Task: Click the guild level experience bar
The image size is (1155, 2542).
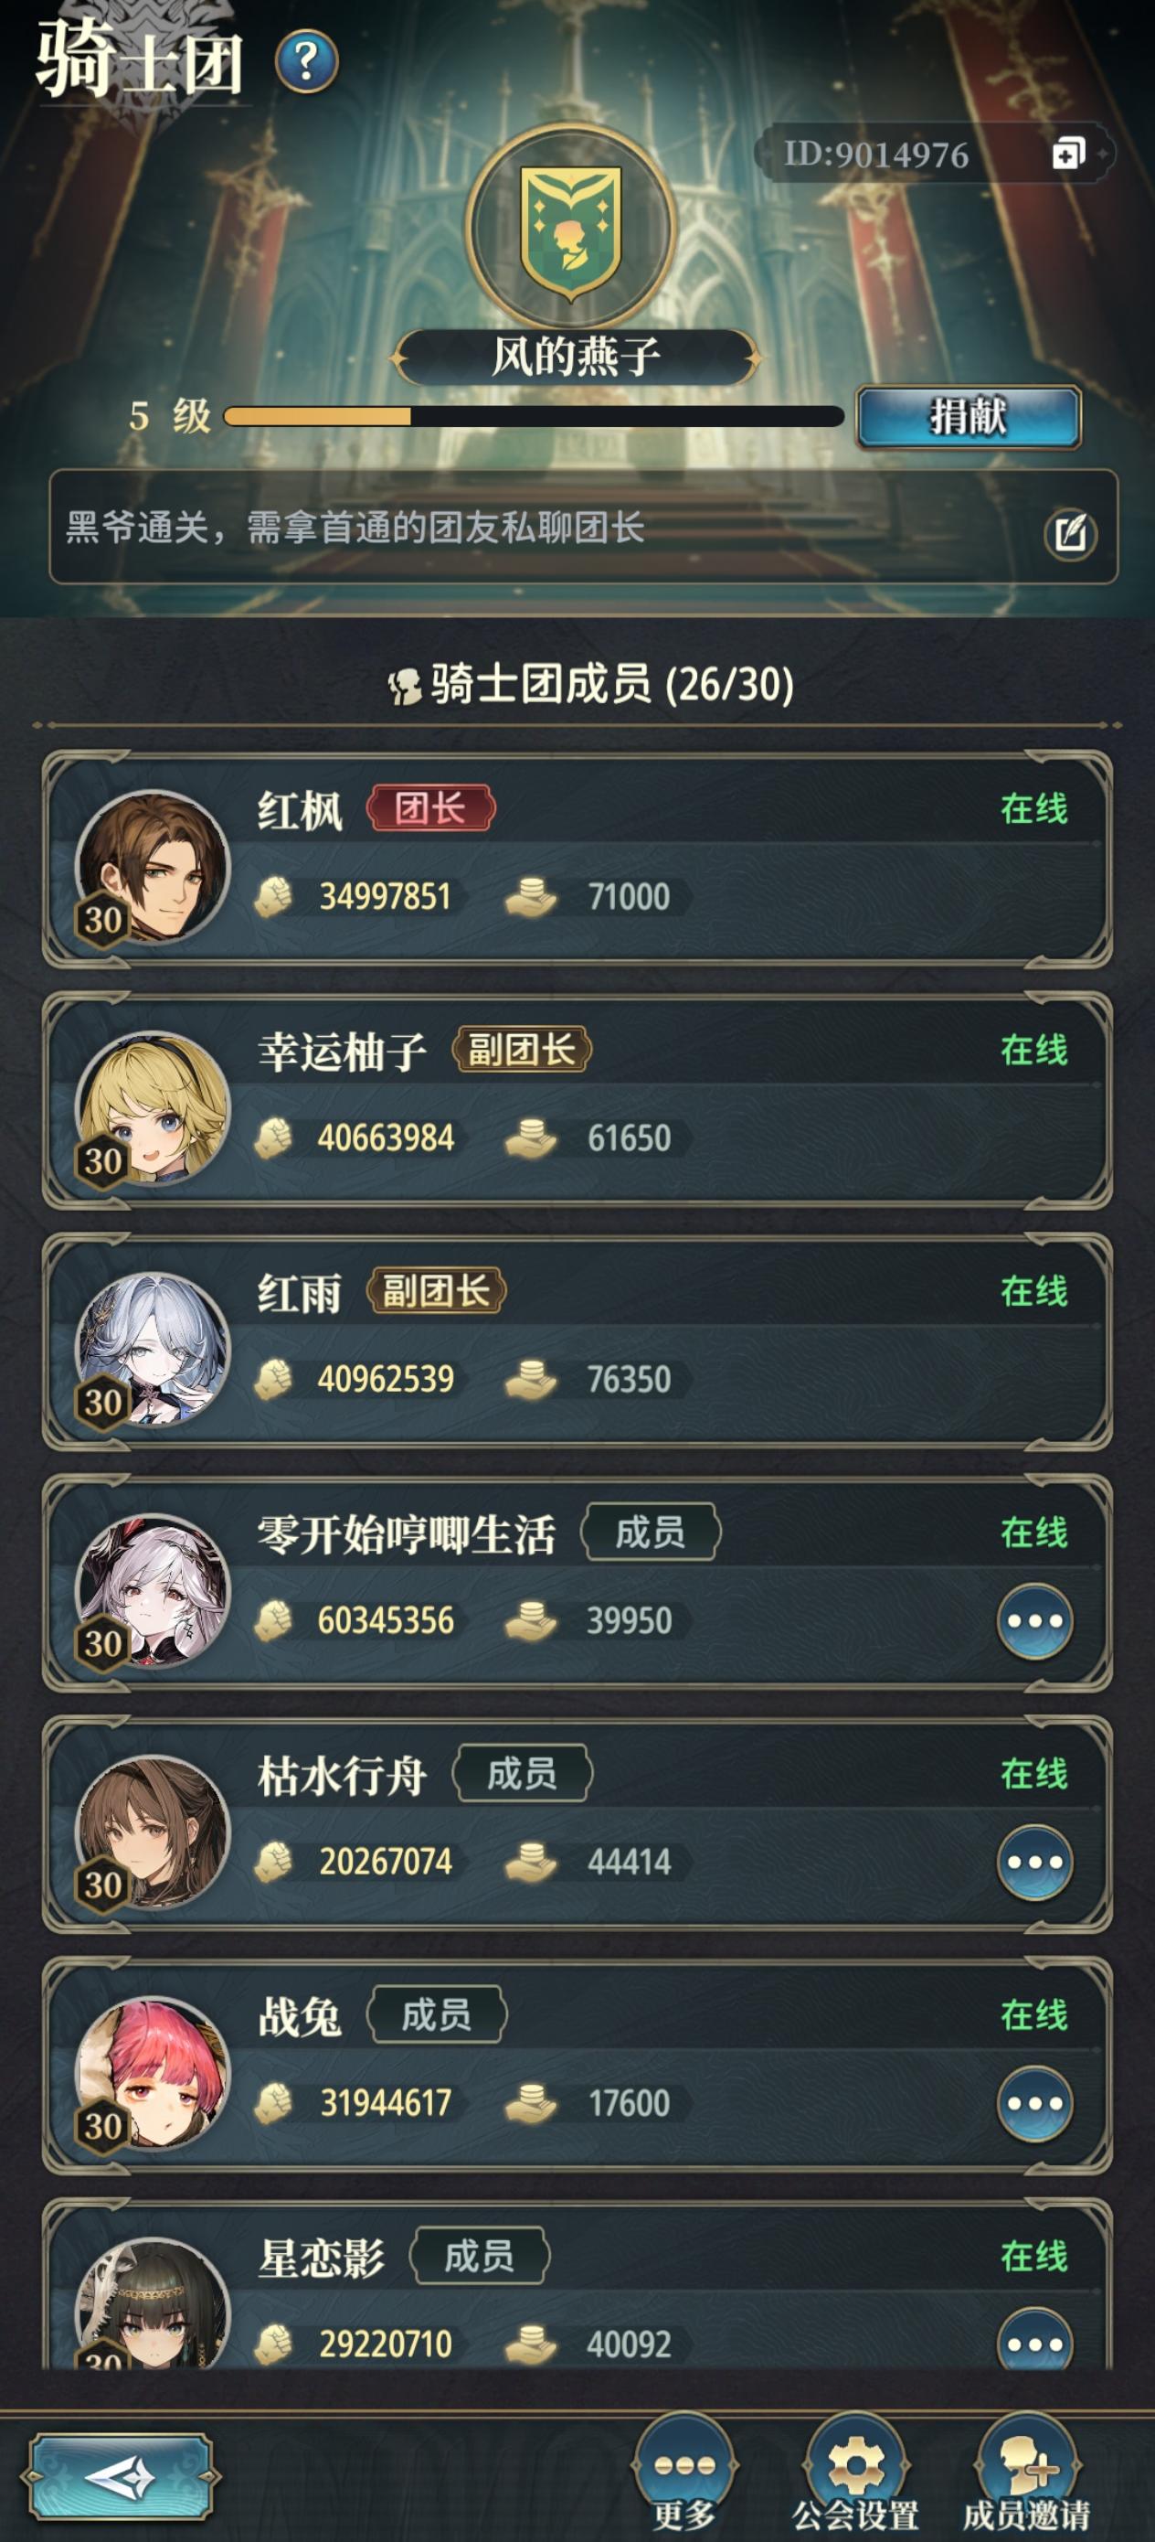Action: pos(534,416)
